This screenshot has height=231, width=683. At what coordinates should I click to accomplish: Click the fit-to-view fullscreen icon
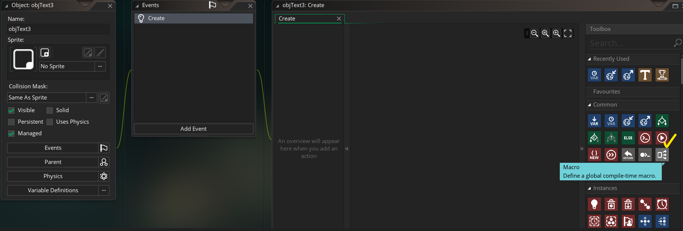click(568, 33)
